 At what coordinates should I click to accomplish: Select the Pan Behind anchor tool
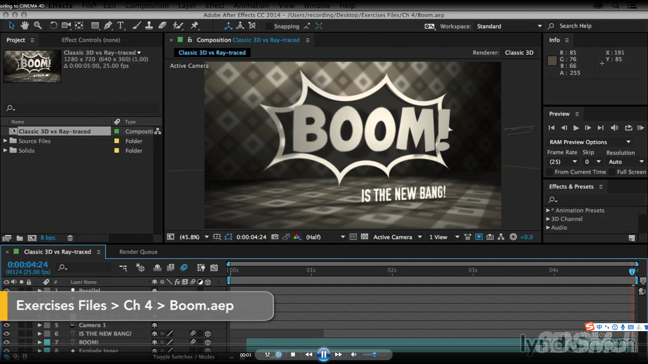79,25
